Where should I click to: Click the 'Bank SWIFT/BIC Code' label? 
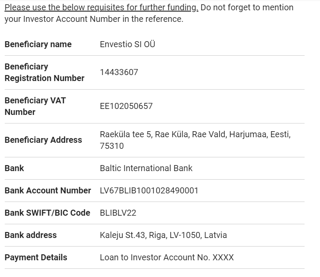coord(47,213)
